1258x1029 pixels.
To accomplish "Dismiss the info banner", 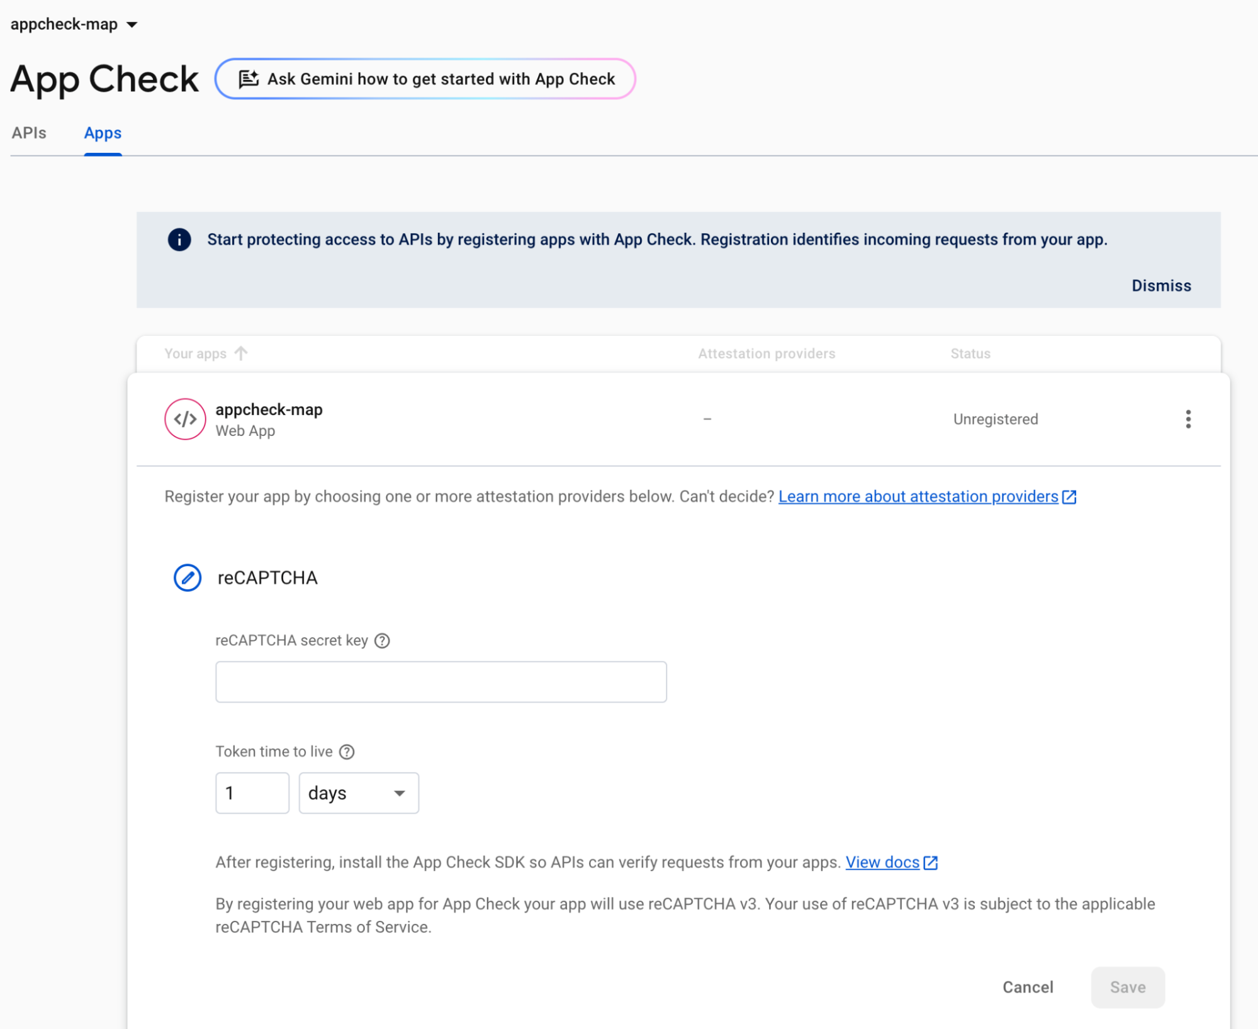I will click(1160, 286).
